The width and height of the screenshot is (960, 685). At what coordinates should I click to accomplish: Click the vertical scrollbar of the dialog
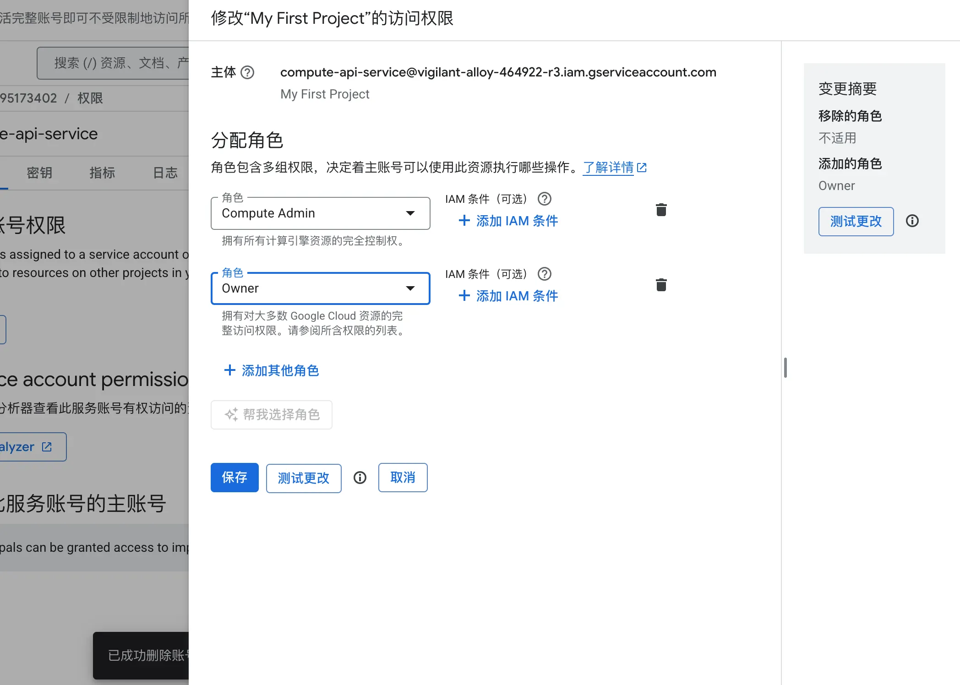coord(785,367)
